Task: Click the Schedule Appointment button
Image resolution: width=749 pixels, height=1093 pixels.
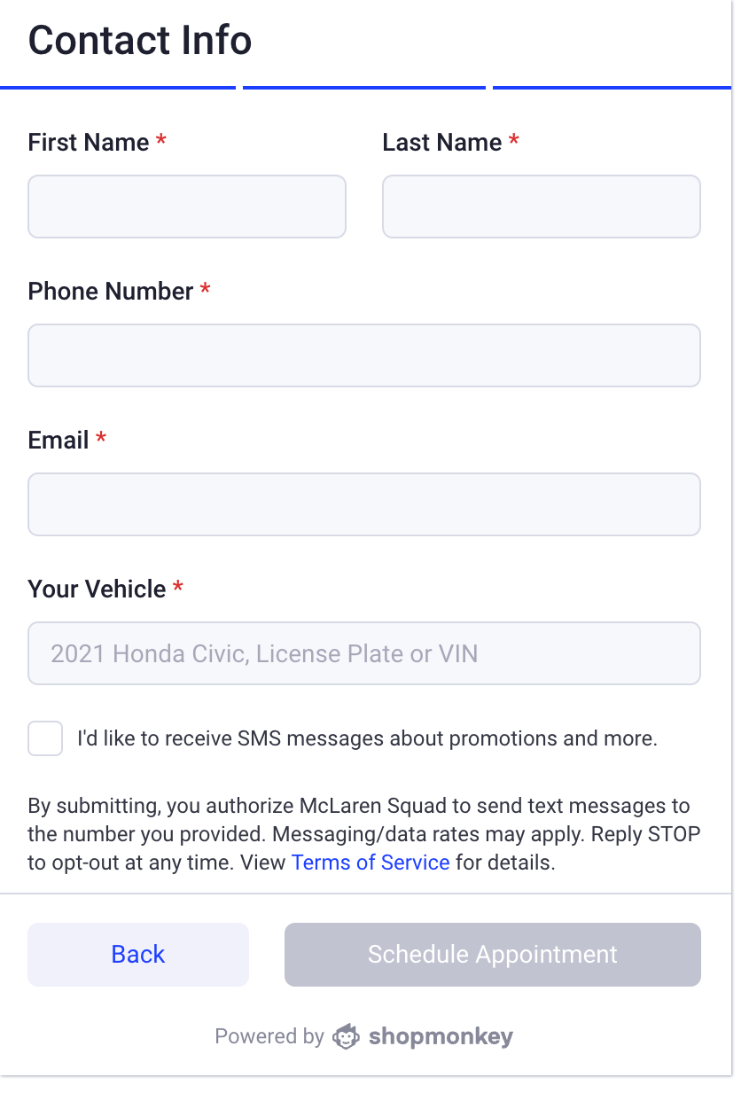Action: pyautogui.click(x=492, y=954)
